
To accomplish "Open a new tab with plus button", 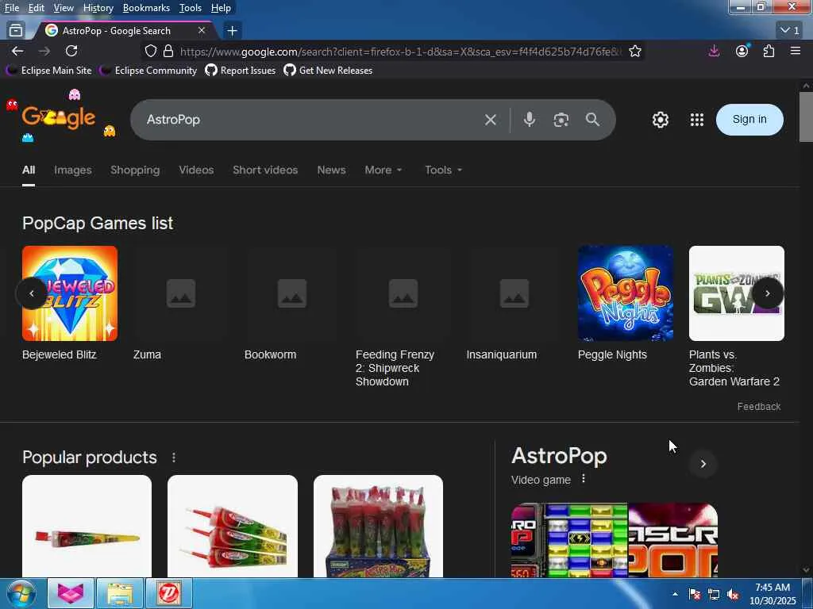I will [233, 31].
